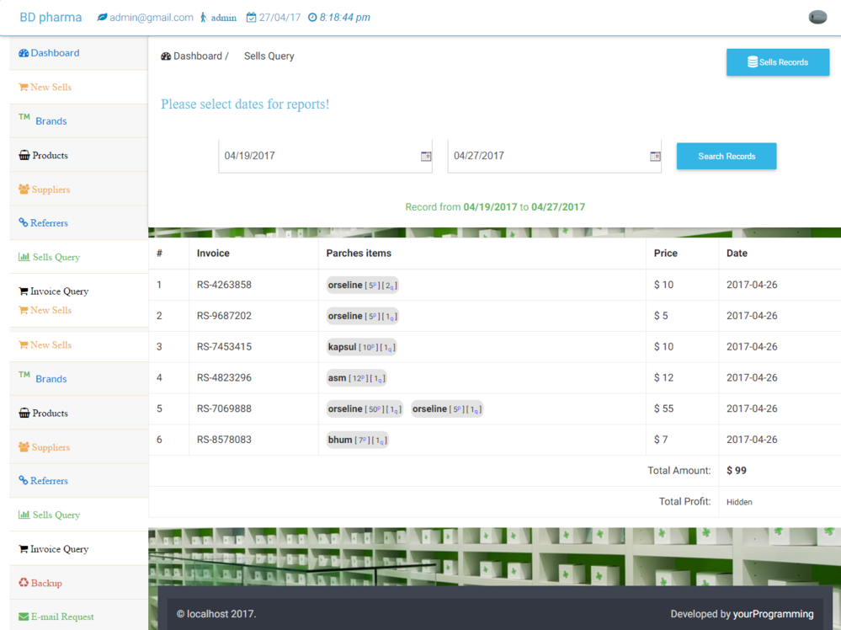841x630 pixels.
Task: Click the E-mail Request envelope icon
Action: coord(24,617)
